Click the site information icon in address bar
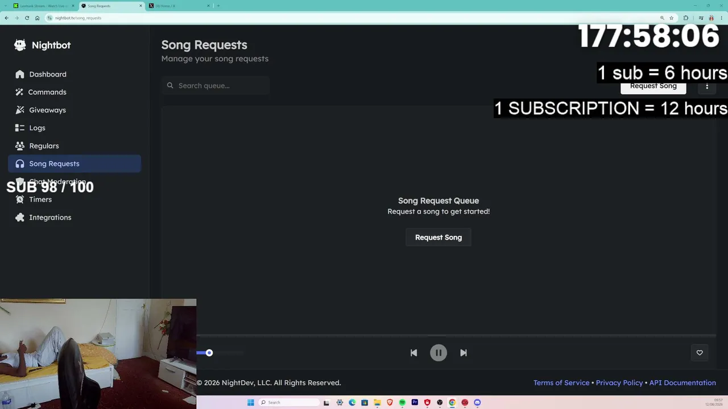728x409 pixels. pos(50,18)
